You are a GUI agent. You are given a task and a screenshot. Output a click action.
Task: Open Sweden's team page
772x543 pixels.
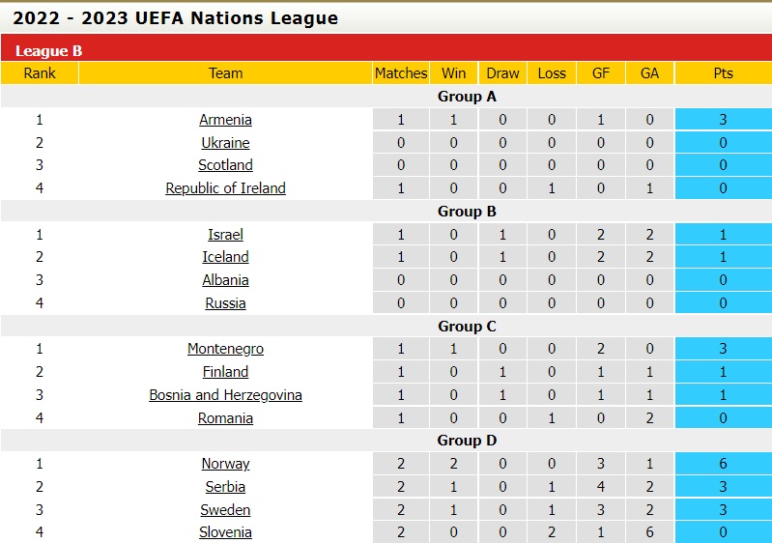tap(225, 510)
